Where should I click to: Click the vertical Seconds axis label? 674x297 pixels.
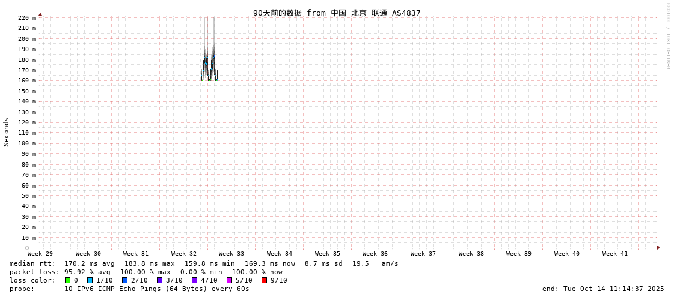pyautogui.click(x=7, y=132)
